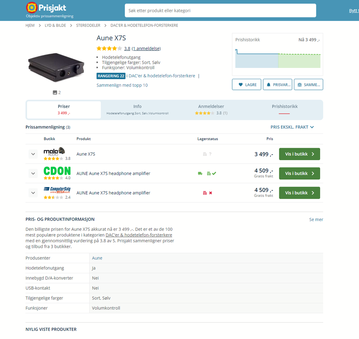This screenshot has width=359, height=339.
Task: Click the LAGRE heart button
Action: click(x=246, y=85)
